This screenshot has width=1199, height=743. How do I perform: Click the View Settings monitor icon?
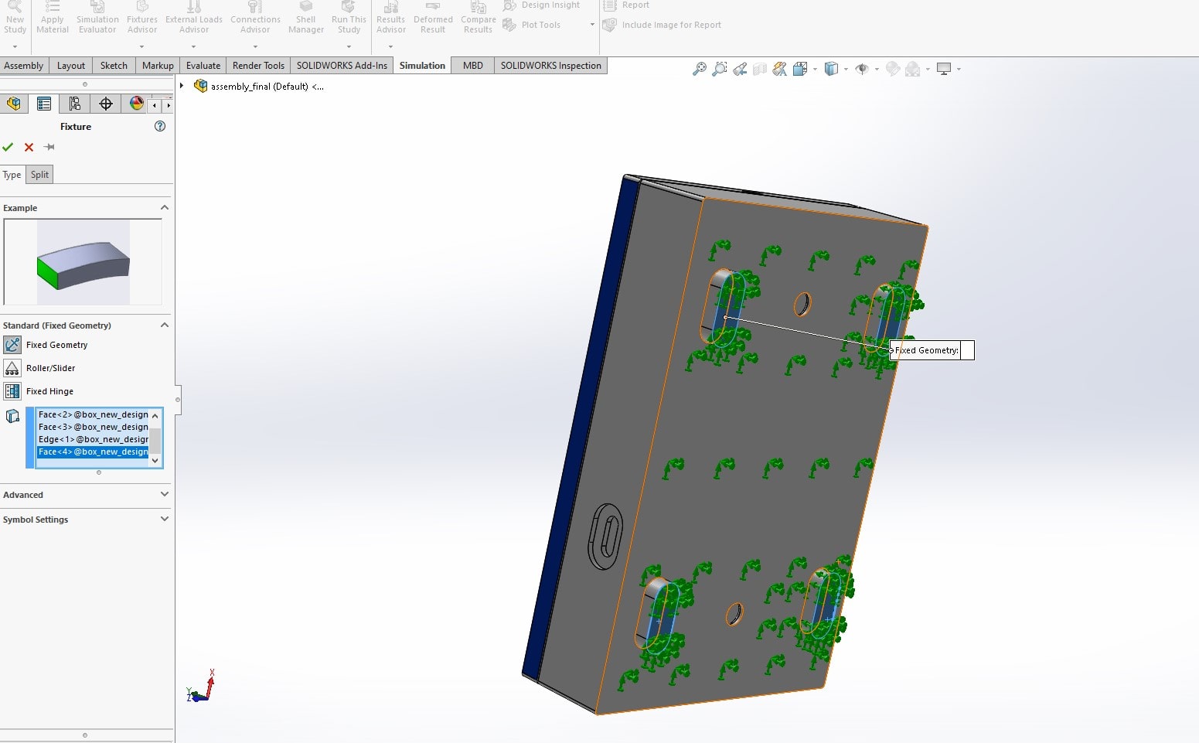click(x=944, y=69)
